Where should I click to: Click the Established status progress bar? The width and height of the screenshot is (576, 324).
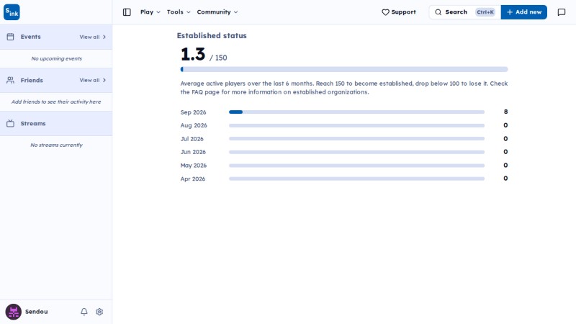344,69
